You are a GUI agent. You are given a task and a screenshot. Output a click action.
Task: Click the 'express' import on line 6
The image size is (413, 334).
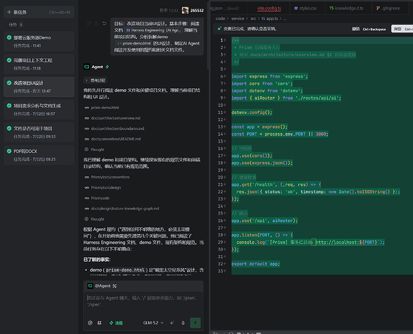(x=294, y=76)
